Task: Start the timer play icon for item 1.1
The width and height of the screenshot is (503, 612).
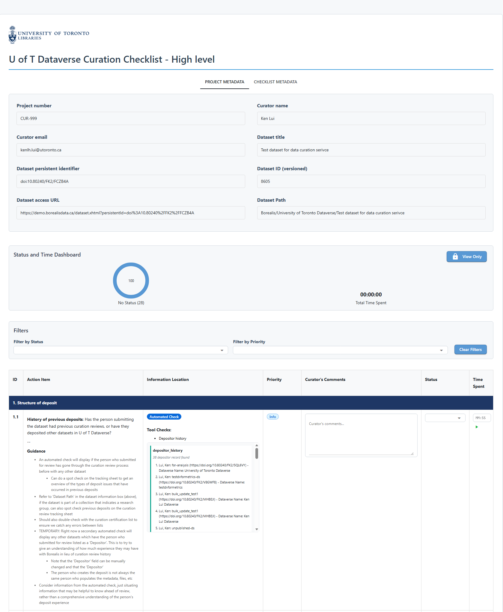Action: point(477,427)
